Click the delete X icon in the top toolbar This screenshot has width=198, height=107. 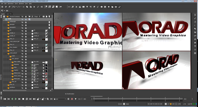(34, 7)
